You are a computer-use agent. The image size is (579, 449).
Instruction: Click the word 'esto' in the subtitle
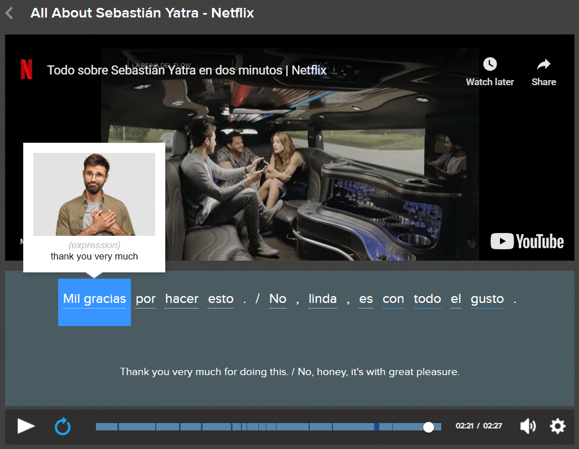click(221, 299)
